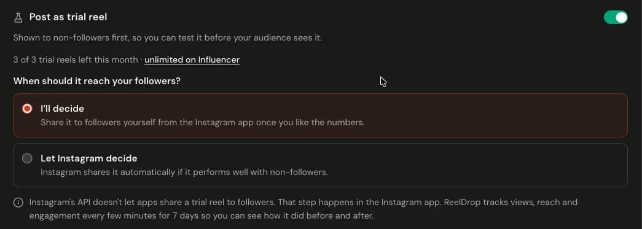Image resolution: width=642 pixels, height=229 pixels.
Task: Select the I'll decide radio button
Action: 27,109
